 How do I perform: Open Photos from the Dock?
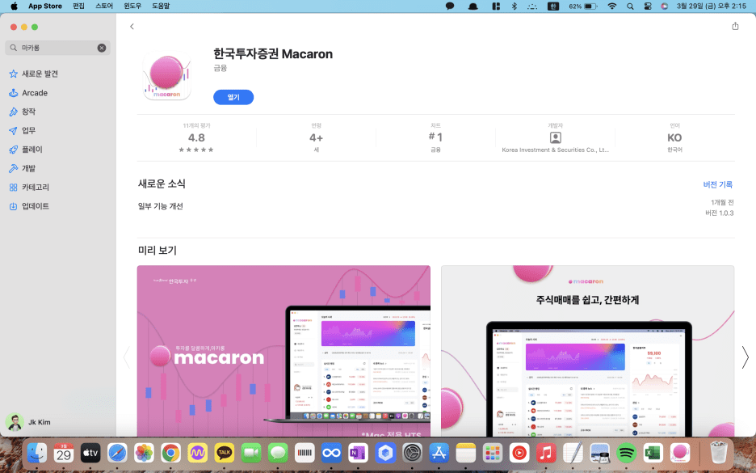coord(144,453)
